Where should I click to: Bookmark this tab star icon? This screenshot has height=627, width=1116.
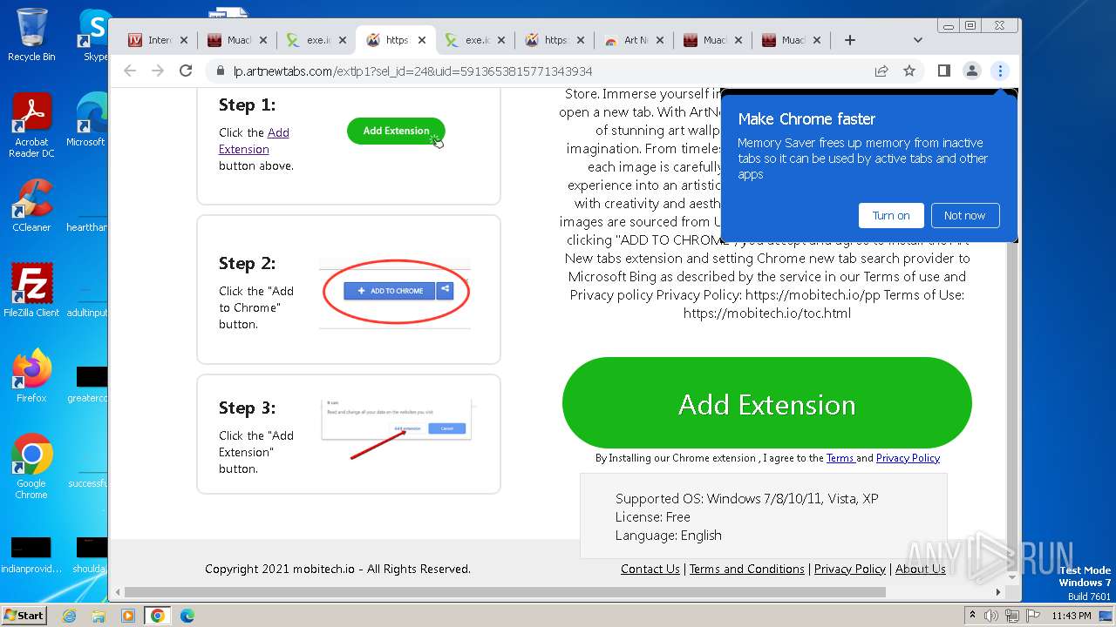909,71
